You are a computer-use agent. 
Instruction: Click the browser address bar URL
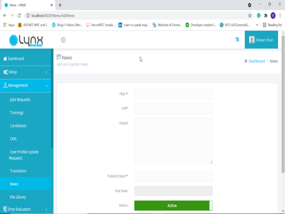pyautogui.click(x=53, y=16)
